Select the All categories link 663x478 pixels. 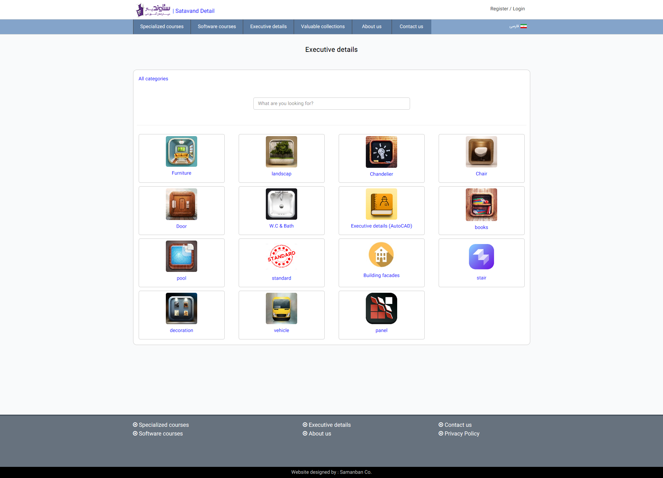click(153, 79)
